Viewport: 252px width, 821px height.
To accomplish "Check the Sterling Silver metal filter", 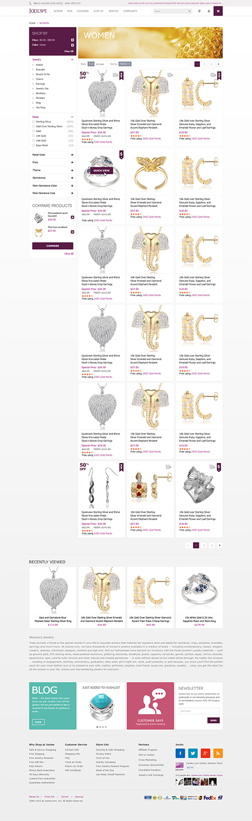I will tap(34, 122).
